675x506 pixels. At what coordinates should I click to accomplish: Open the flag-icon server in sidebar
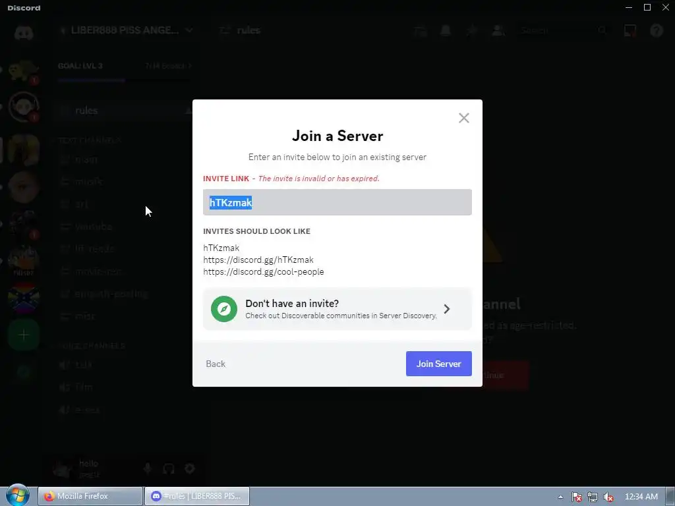24,298
